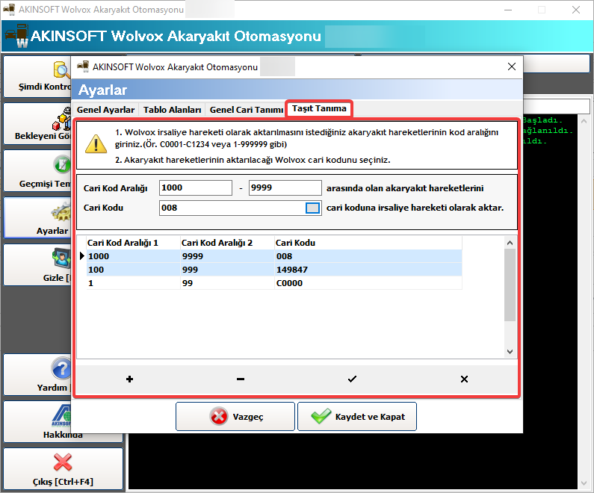Open the Cari Kodu lookup button
Screen dimensions: 594x493
tap(312, 208)
